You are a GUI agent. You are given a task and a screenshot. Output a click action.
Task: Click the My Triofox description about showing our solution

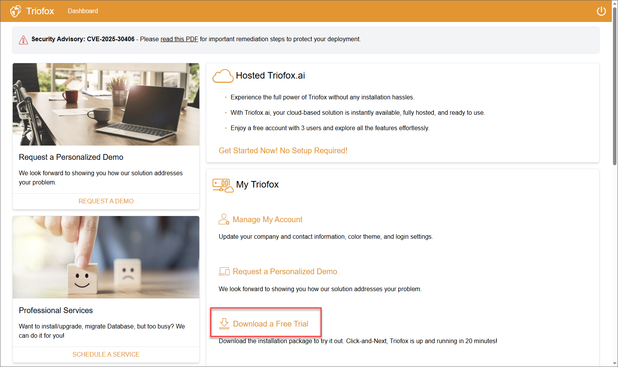(x=320, y=289)
